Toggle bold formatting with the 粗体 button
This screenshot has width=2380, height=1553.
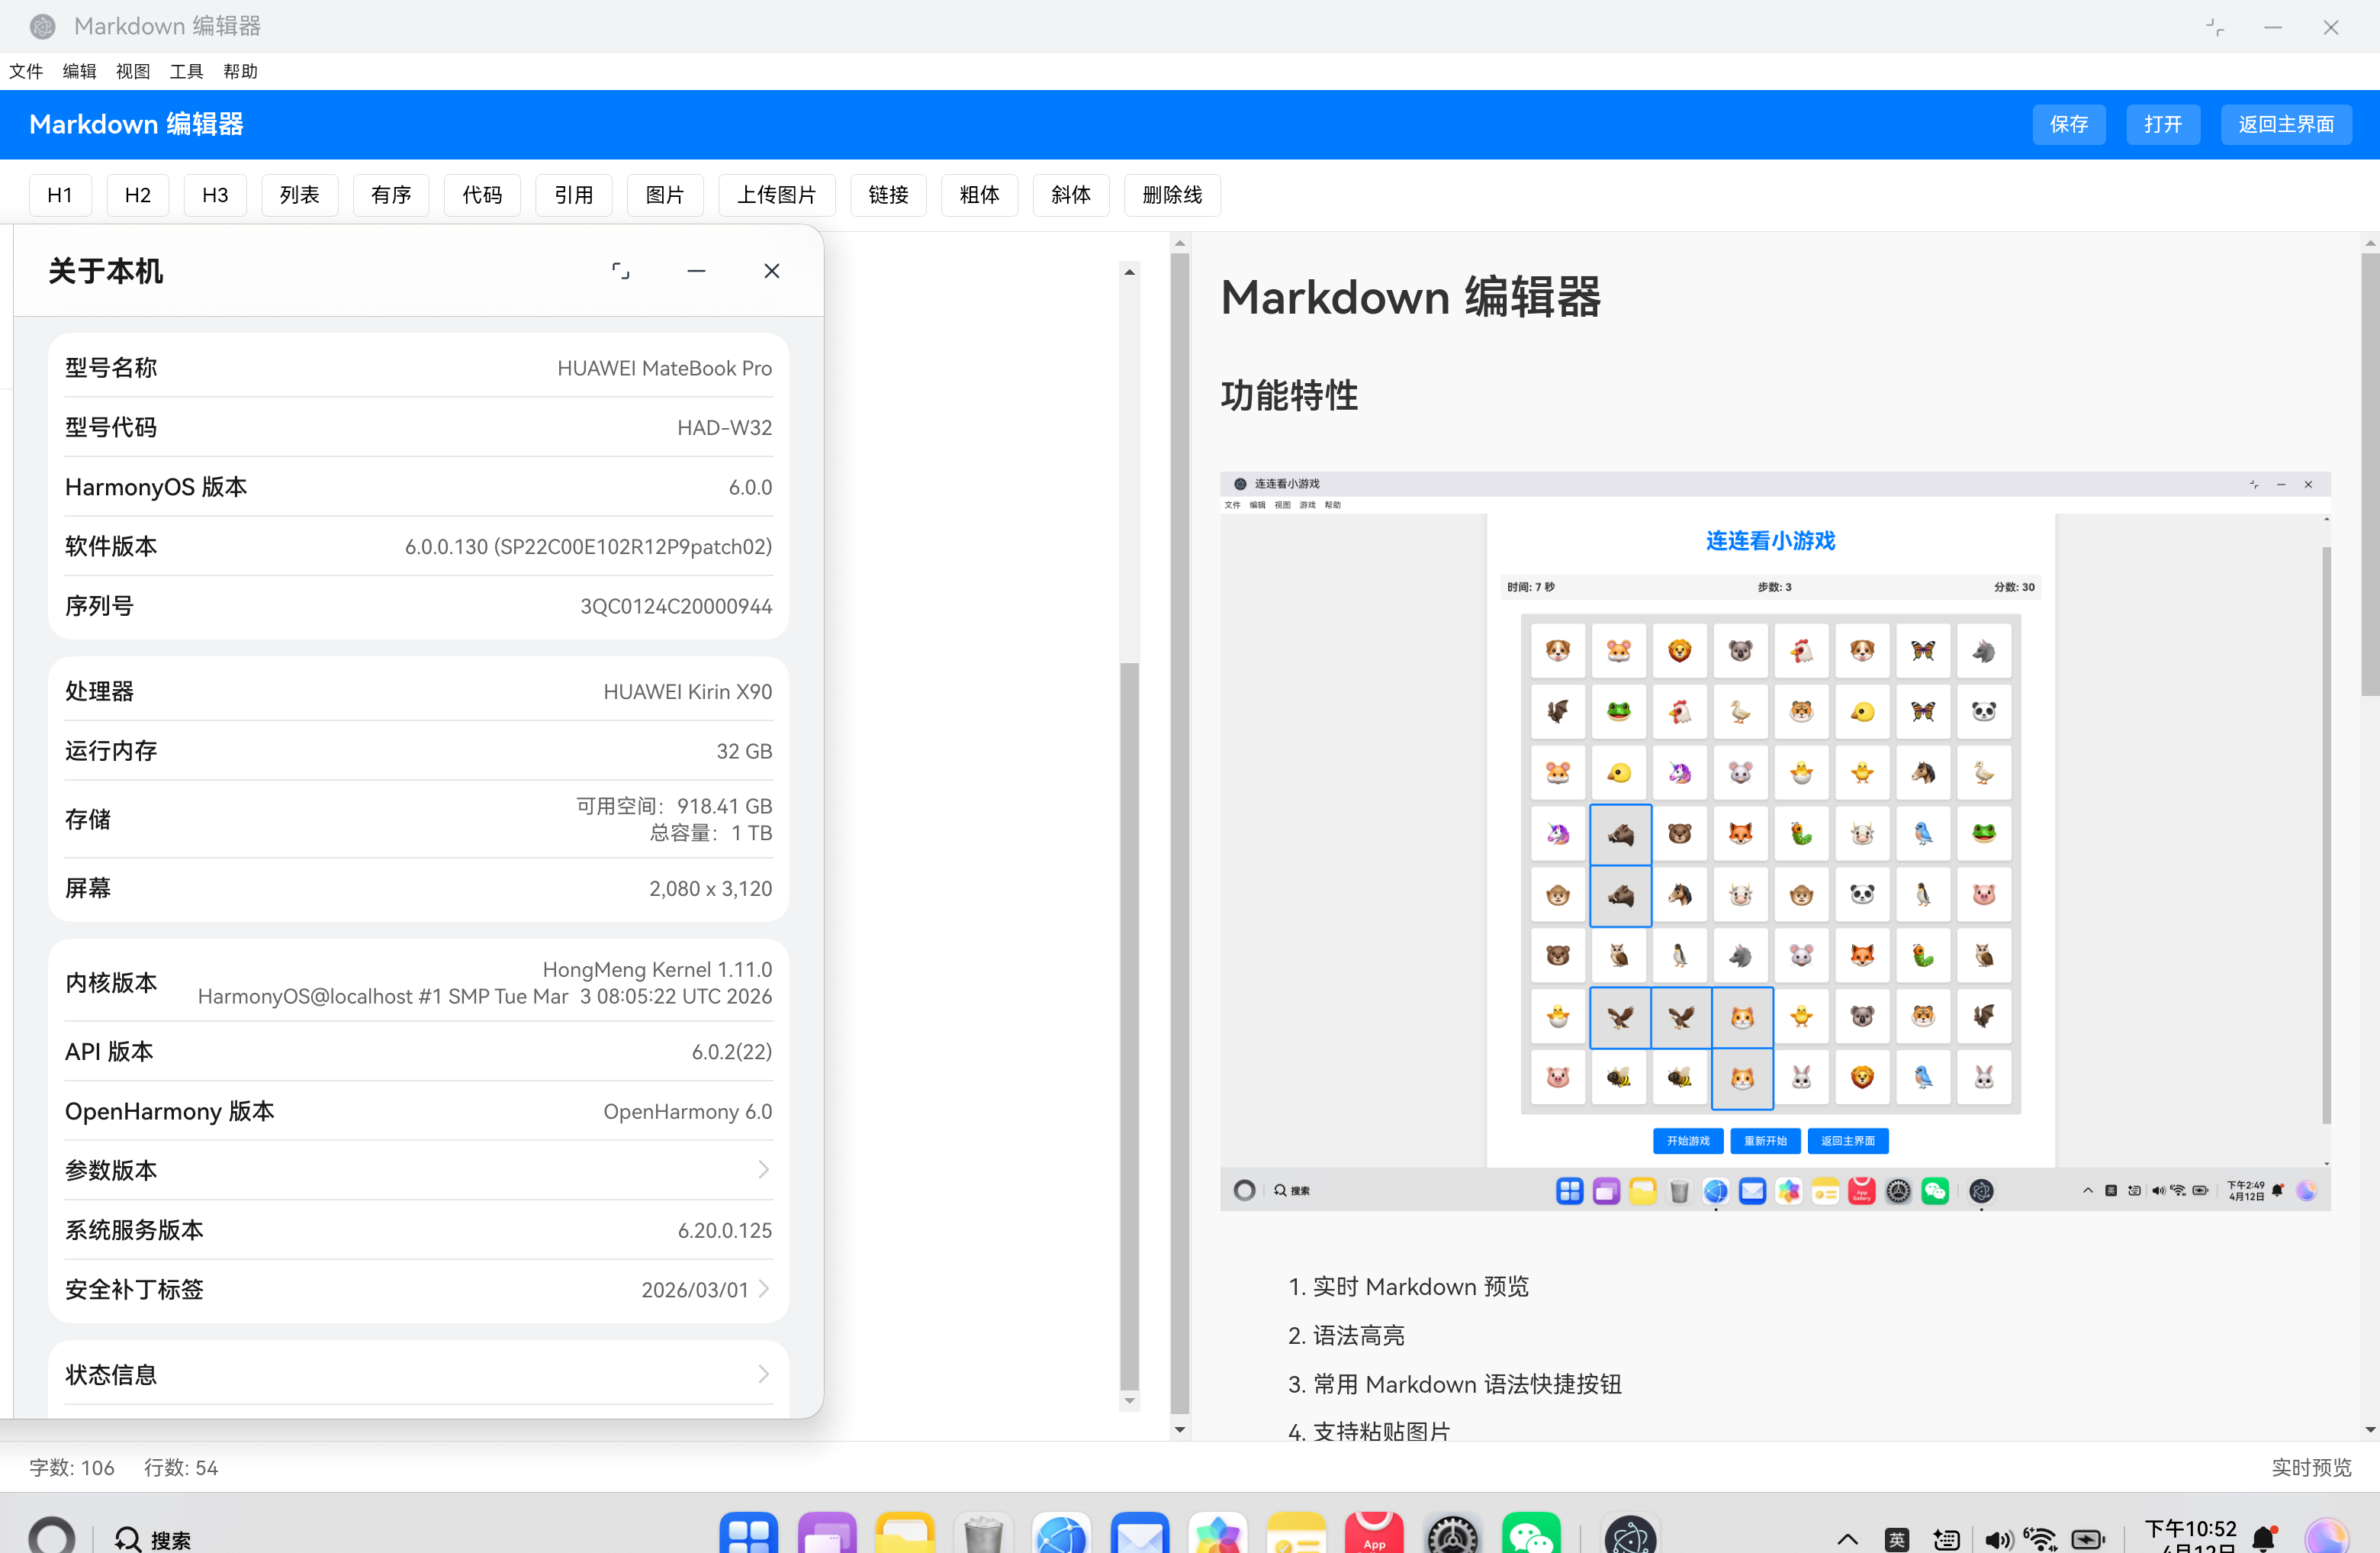(979, 195)
